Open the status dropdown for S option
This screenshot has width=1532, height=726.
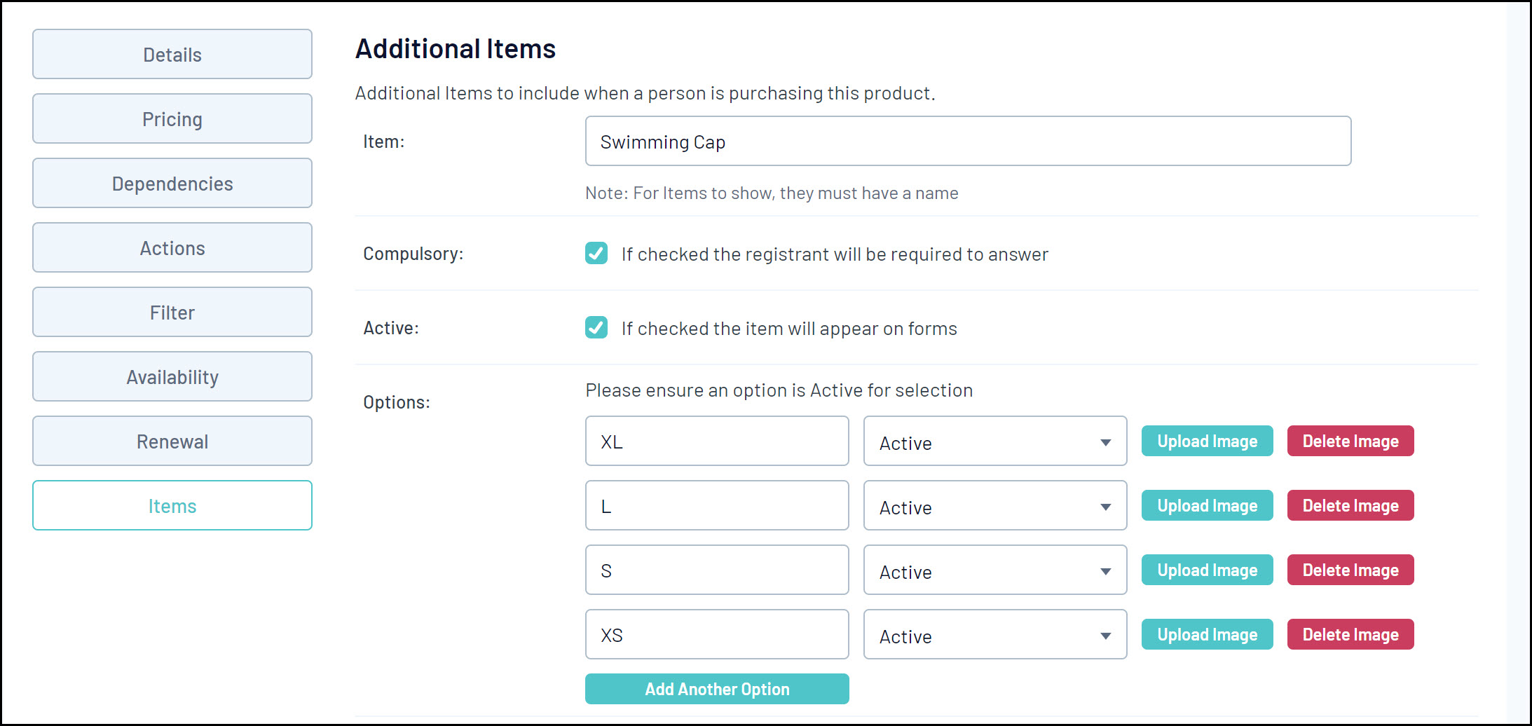(x=994, y=570)
